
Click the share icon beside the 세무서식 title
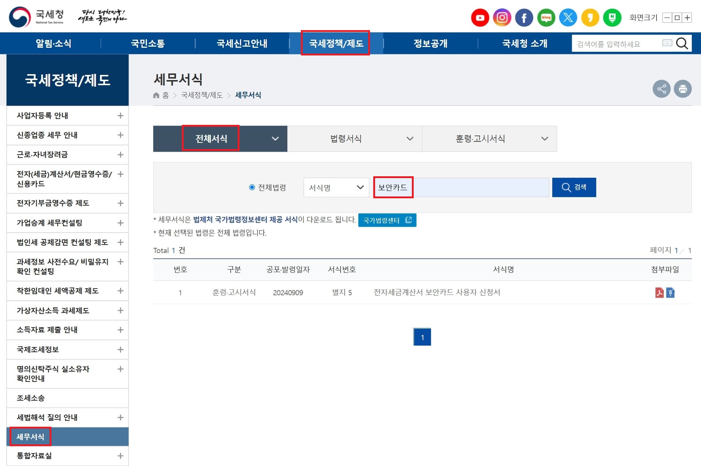coord(661,88)
